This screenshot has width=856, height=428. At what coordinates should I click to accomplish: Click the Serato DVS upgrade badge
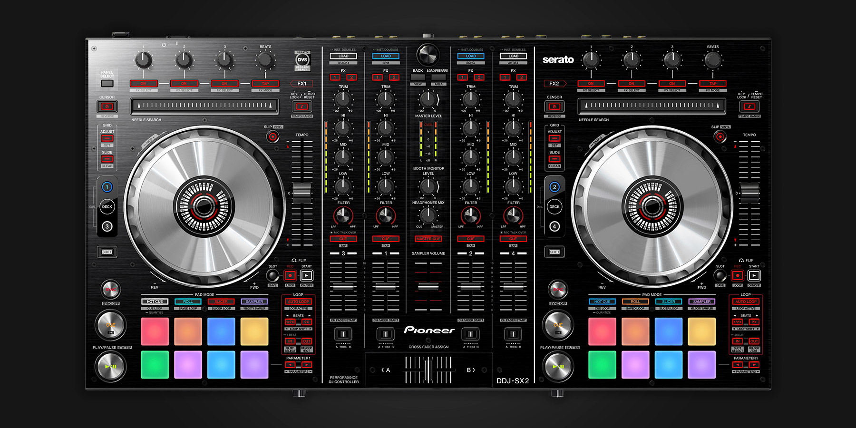coord(302,60)
